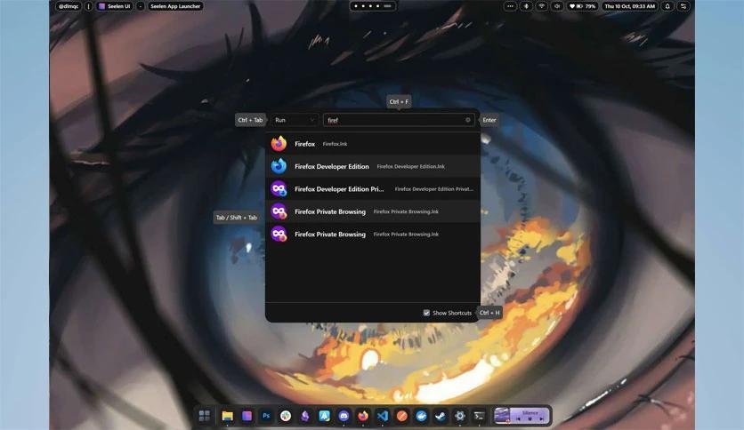Open Photoshop from the dock
The image size is (744, 430).
(266, 416)
